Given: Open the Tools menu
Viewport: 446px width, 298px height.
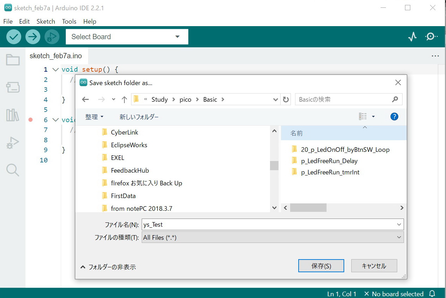Looking at the screenshot, I should [69, 22].
